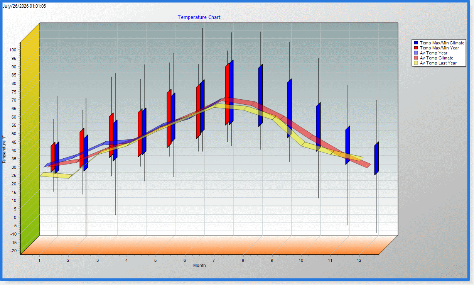Image resolution: width=474 pixels, height=285 pixels.
Task: Click the month 2 red year bar
Action: [82, 148]
